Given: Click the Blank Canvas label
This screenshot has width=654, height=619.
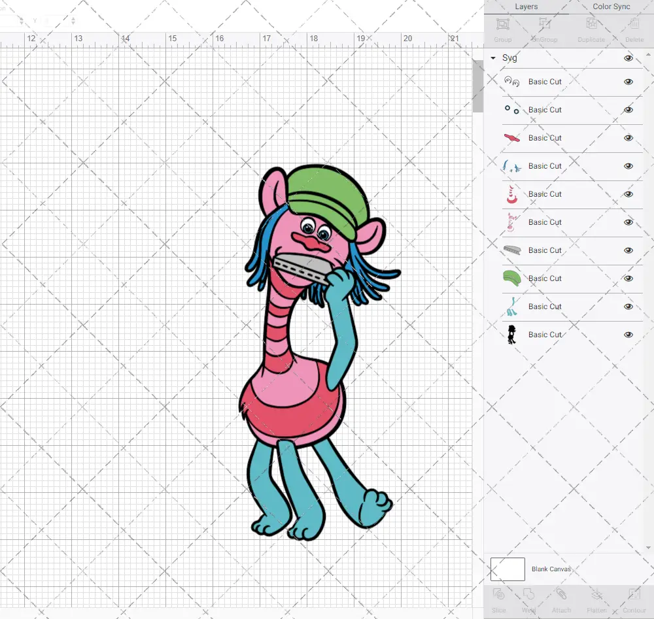Looking at the screenshot, I should (551, 569).
